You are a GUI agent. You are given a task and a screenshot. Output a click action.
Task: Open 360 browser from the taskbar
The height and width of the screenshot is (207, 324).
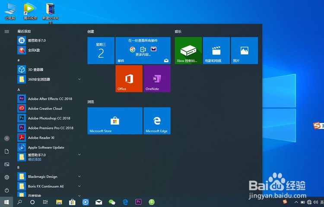(152, 202)
